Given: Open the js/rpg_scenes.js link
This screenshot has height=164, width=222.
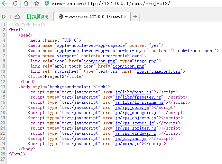Looking at the screenshot, I should [x=135, y=123].
